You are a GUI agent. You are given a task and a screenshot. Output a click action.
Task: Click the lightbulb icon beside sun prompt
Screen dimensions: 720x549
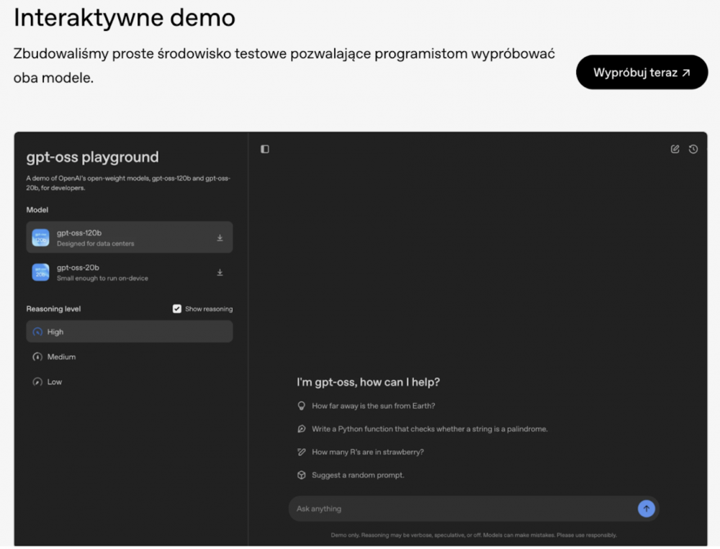(301, 406)
